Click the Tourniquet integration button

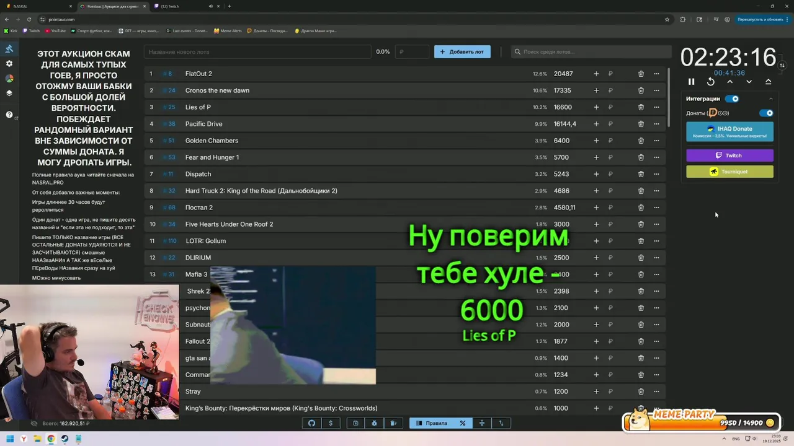729,172
